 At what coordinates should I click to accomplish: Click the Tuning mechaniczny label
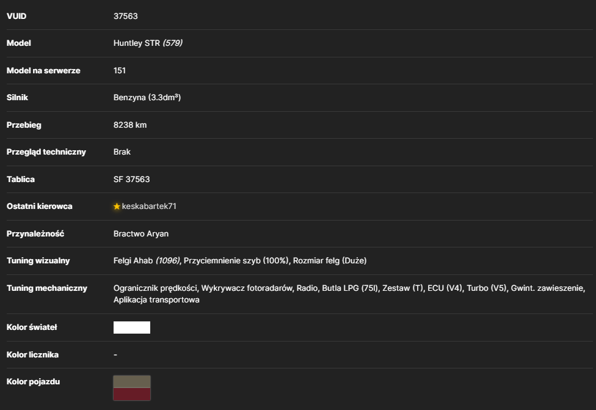click(47, 288)
